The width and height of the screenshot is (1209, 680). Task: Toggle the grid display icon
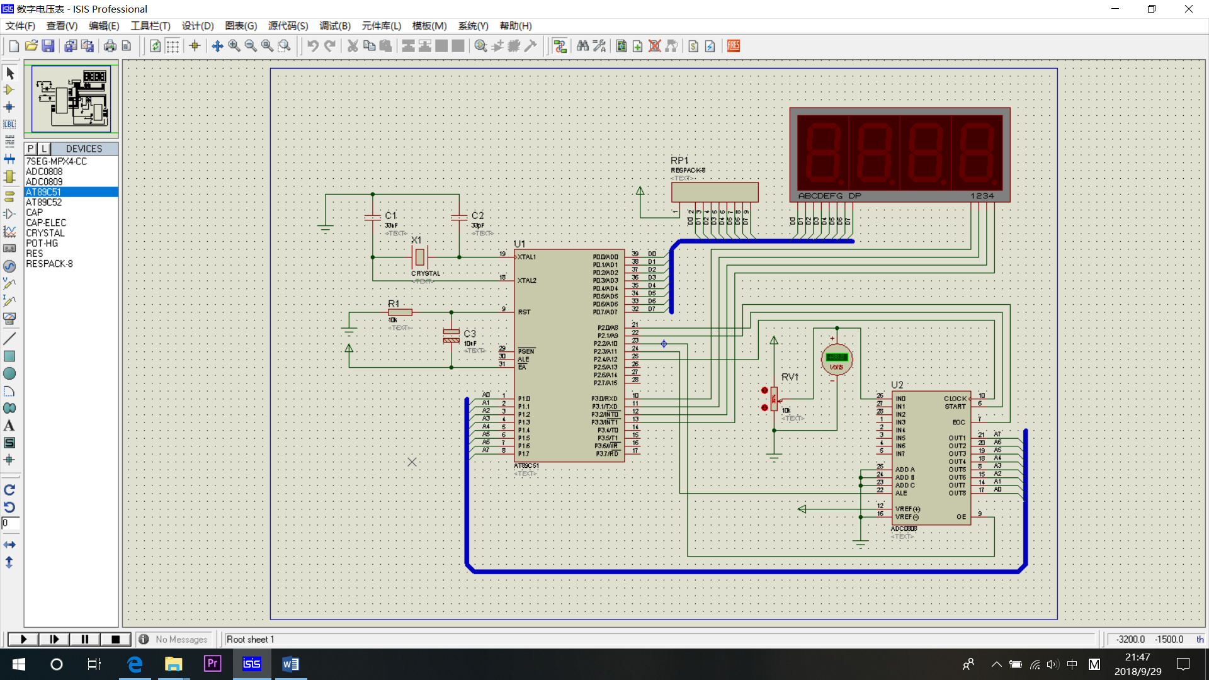pos(172,46)
